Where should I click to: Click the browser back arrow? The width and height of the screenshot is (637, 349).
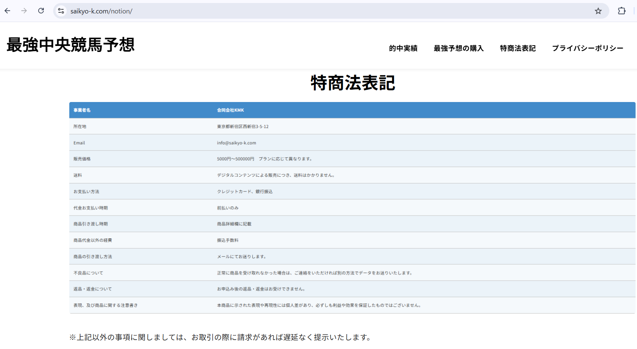pyautogui.click(x=7, y=11)
